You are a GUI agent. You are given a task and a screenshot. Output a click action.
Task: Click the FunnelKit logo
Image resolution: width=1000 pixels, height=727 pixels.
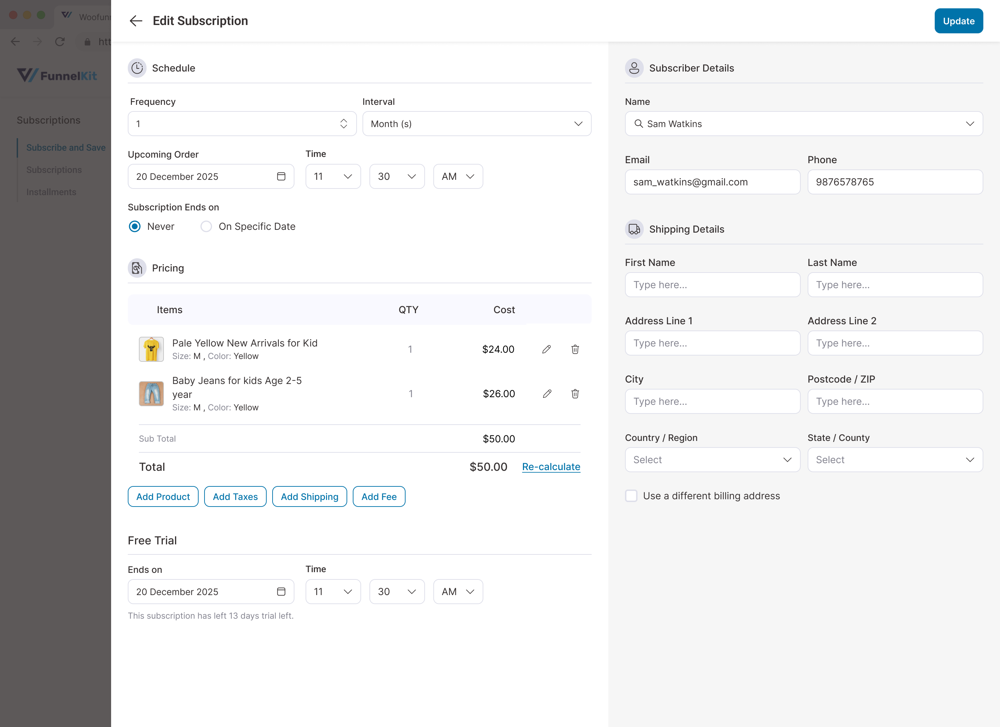point(57,75)
